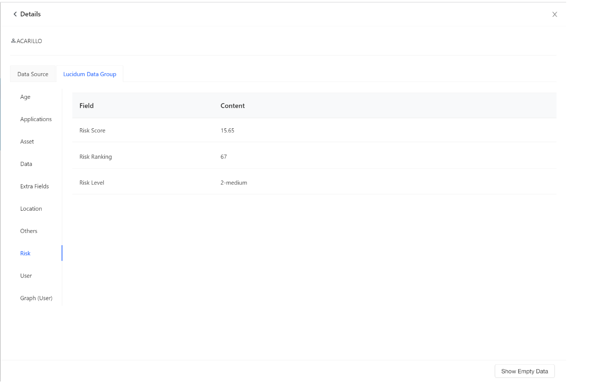Open the Graph (User) category
This screenshot has height=389, width=602.
(x=36, y=298)
